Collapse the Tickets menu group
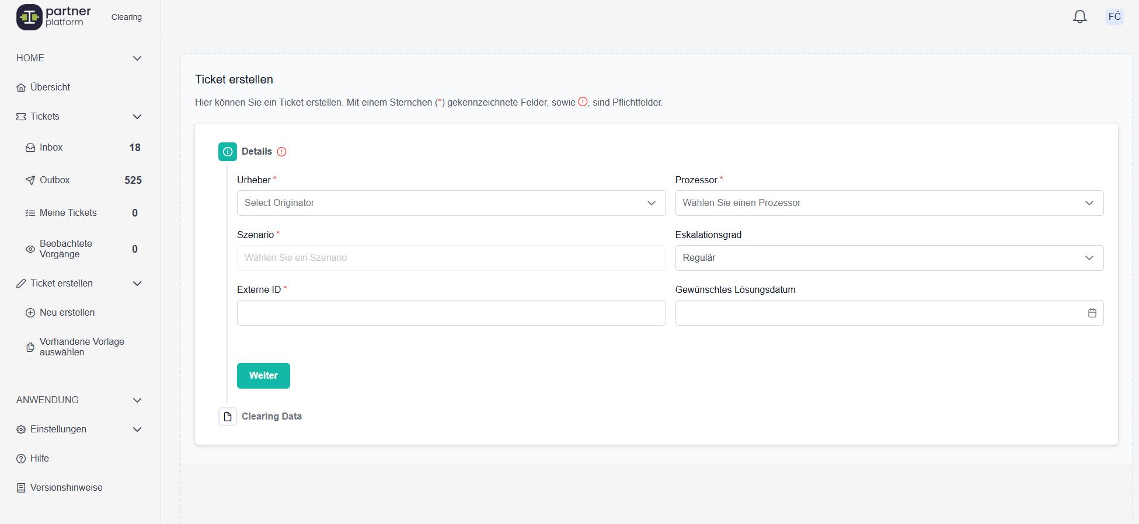1139x524 pixels. 137,117
